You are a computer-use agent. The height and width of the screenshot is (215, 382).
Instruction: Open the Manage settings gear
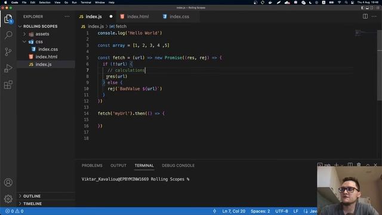pyautogui.click(x=8, y=199)
